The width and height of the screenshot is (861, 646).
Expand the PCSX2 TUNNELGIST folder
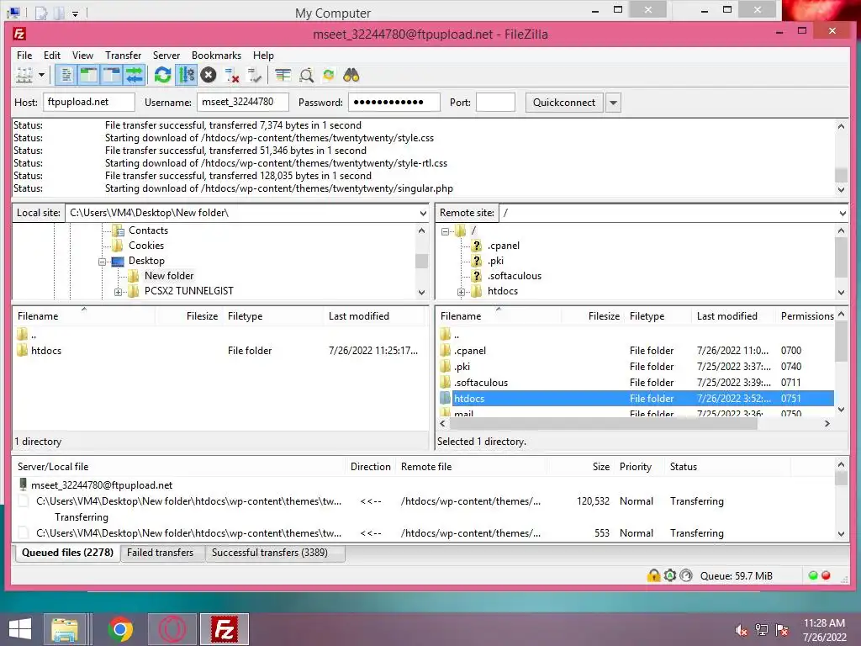click(x=118, y=292)
